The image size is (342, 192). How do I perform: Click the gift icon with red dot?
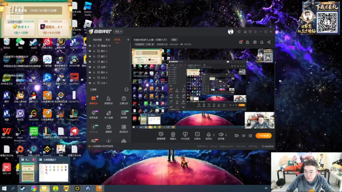point(241,42)
